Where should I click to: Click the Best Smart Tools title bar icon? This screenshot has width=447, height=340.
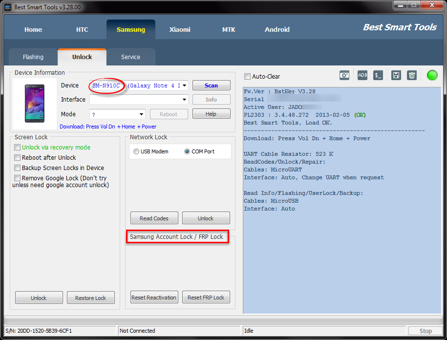tap(8, 7)
